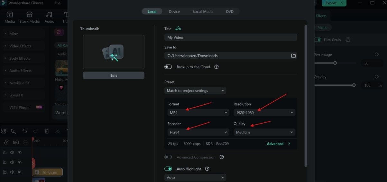Click the delete trash icon in timeline toolbar
This screenshot has height=182, width=387.
click(47, 131)
